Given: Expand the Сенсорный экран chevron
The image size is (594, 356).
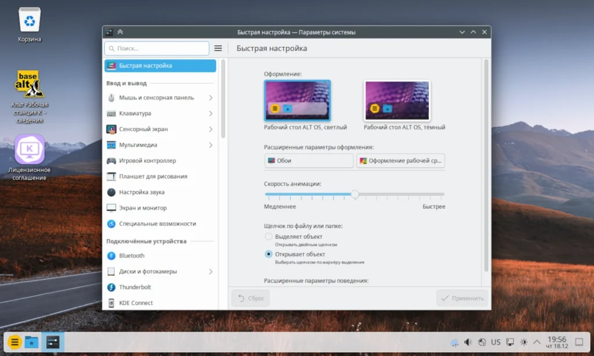Looking at the screenshot, I should (211, 129).
